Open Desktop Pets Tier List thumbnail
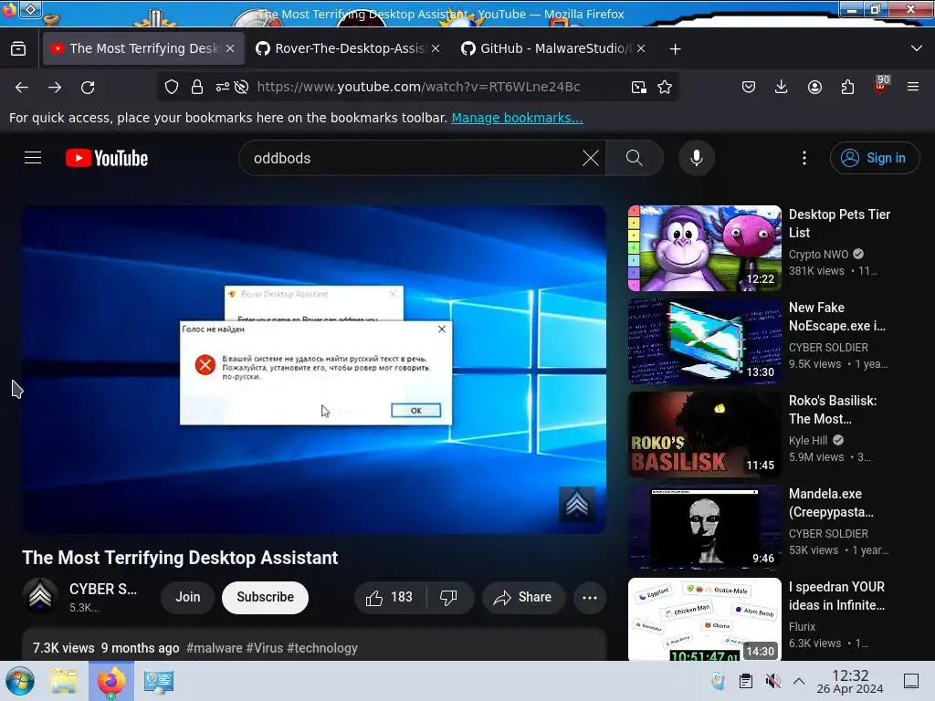This screenshot has width=935, height=701. (705, 248)
